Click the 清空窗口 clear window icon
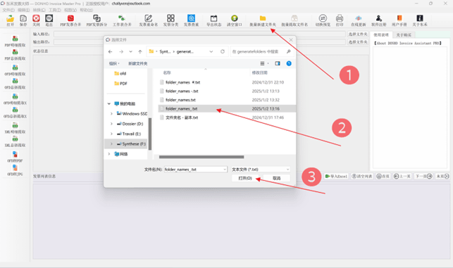This screenshot has height=268, width=453. point(235,18)
